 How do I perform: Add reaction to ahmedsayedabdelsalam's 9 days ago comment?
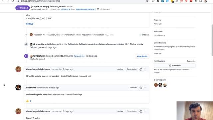pos(141,69)
